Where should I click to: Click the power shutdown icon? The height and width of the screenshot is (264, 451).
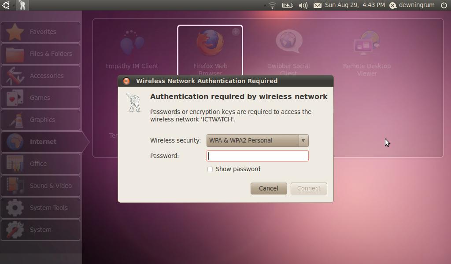click(x=444, y=5)
